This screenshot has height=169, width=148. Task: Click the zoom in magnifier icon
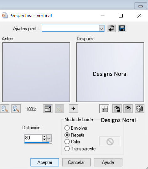point(16,109)
